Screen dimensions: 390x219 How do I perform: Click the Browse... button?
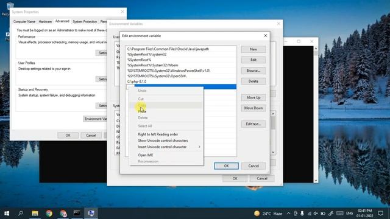(253, 71)
